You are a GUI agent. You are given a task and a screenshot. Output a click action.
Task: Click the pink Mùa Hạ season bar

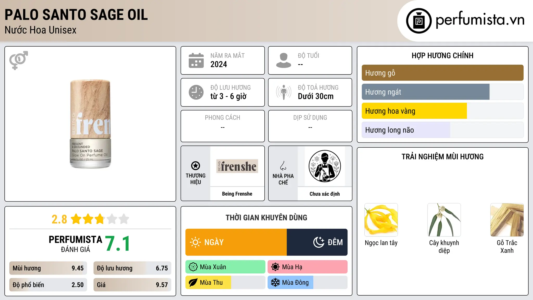308,267
